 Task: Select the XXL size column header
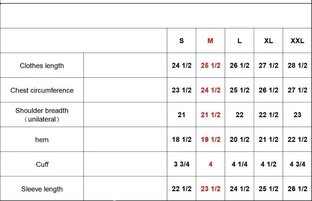point(297,41)
